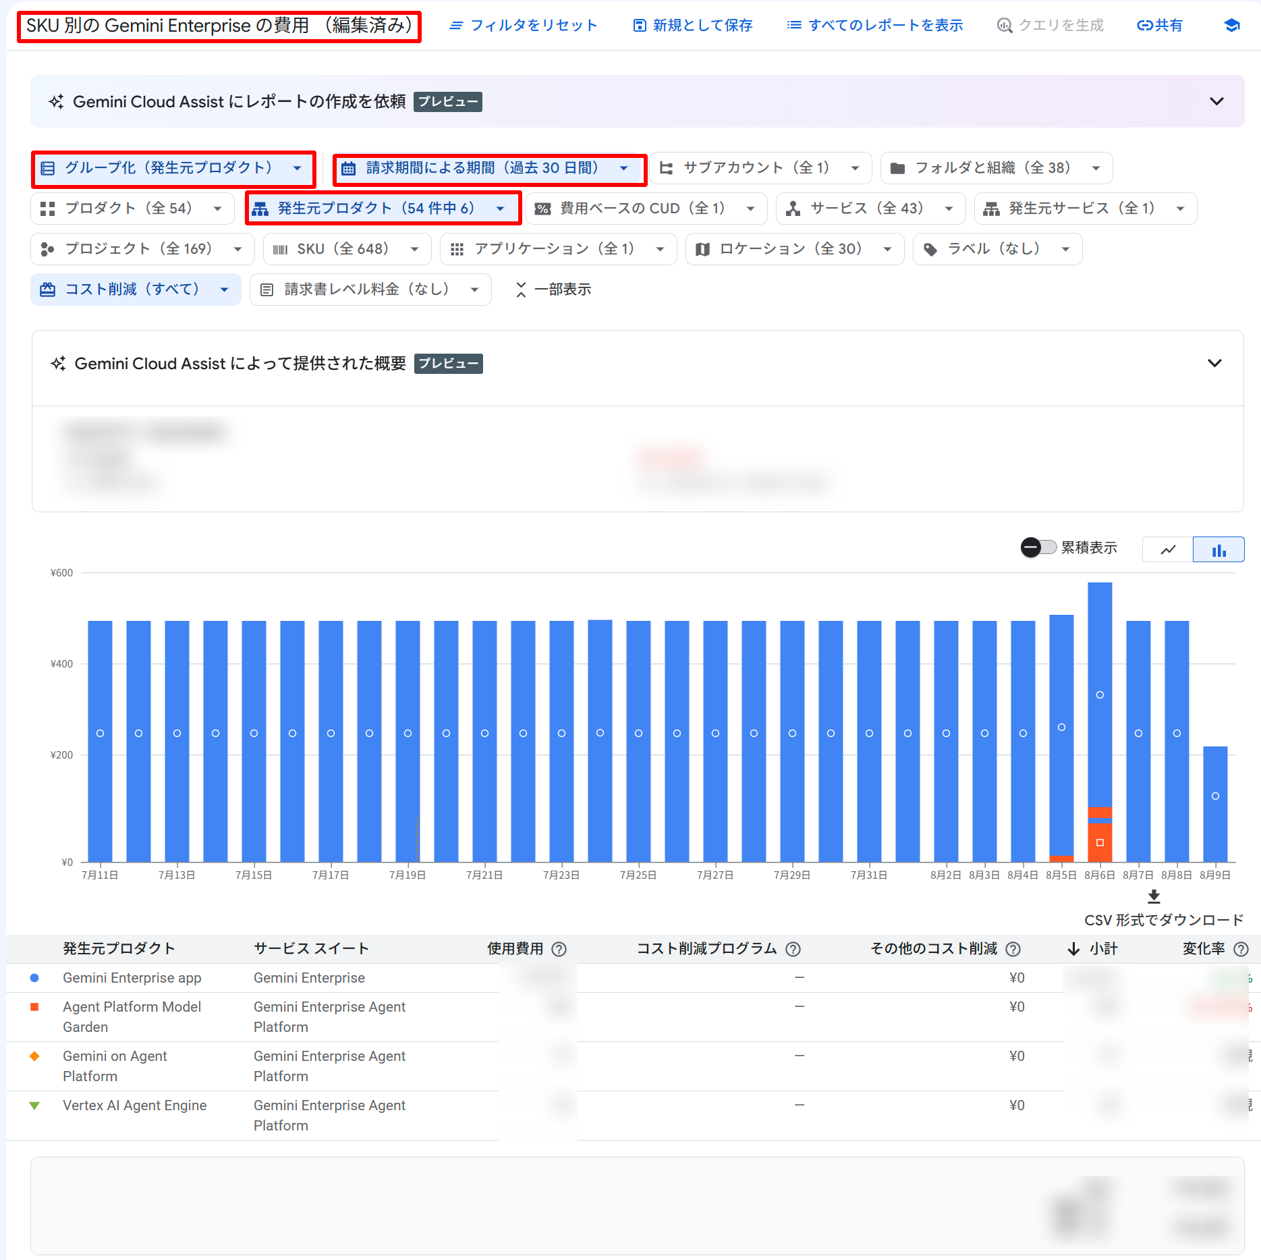Toggle the 累積表示 cumulative switch

(x=1038, y=547)
